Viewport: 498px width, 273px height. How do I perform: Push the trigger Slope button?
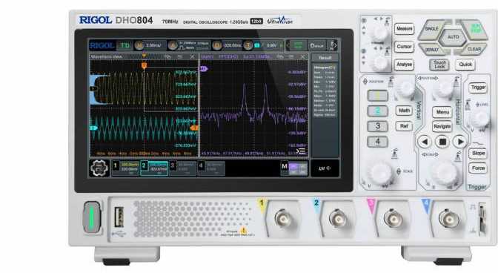(478, 154)
